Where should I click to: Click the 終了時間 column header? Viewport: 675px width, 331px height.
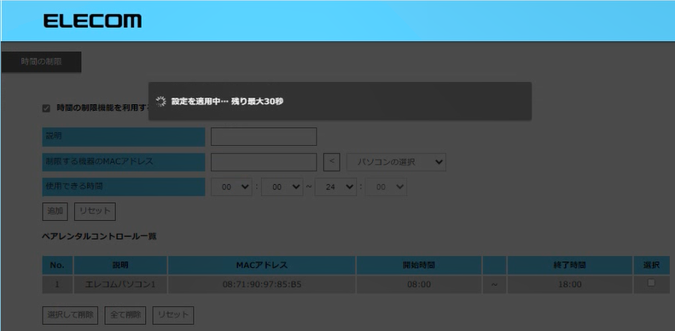pos(570,265)
